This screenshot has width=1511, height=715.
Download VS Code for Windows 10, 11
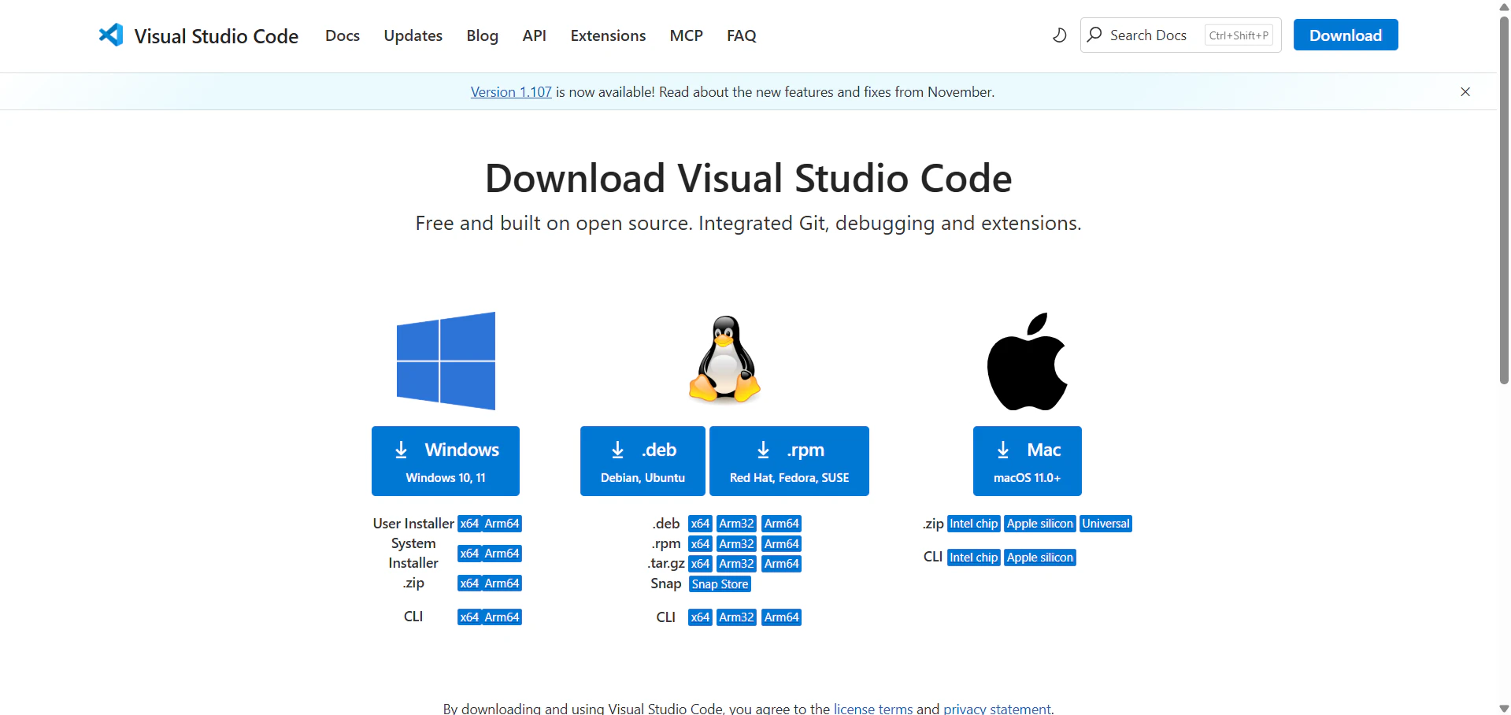point(446,461)
